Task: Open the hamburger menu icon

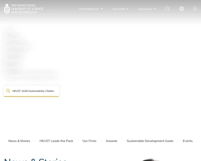Action: [x=195, y=9]
